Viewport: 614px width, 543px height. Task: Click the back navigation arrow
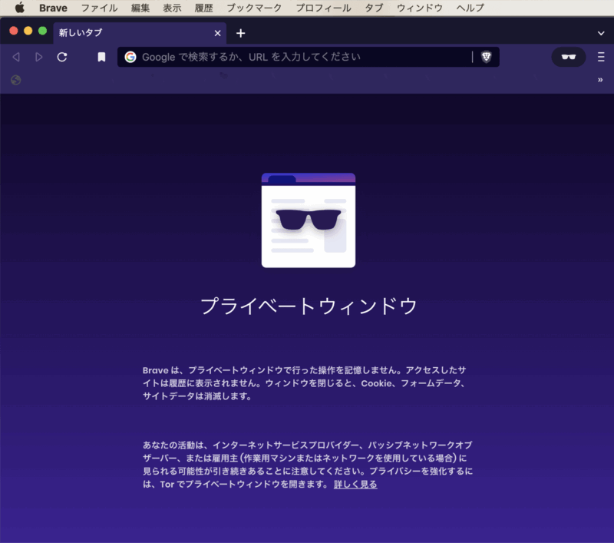(16, 57)
